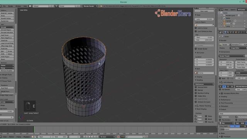This screenshot has width=247, height=139.
Task: Click the record auto-keyframe button
Action: click(x=118, y=137)
